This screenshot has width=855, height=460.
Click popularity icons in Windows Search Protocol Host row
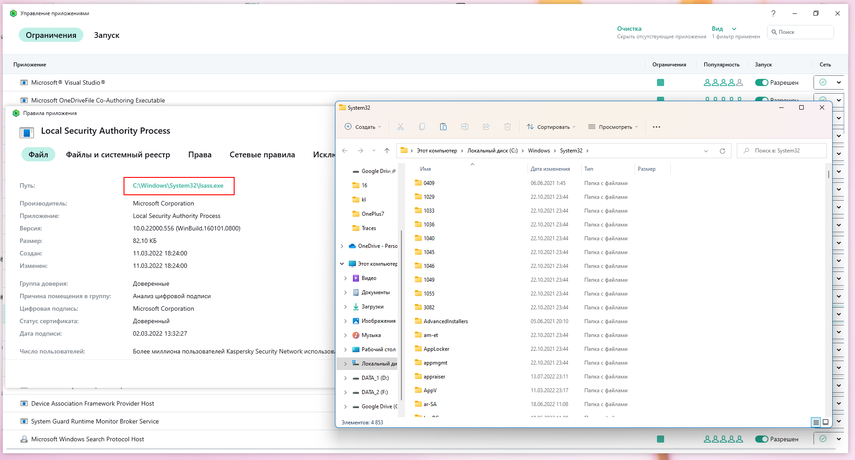(723, 439)
